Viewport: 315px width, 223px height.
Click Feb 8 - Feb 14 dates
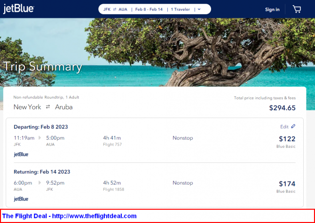tap(149, 9)
